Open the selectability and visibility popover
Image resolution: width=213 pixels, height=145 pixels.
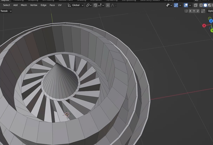click(169, 5)
